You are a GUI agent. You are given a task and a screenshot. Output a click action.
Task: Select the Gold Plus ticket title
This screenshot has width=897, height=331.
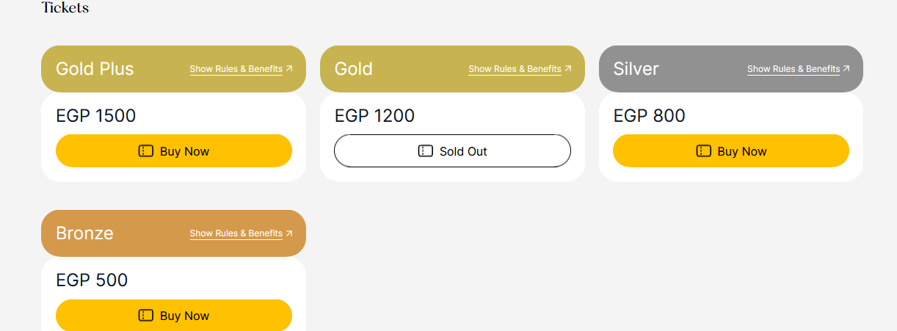click(95, 69)
